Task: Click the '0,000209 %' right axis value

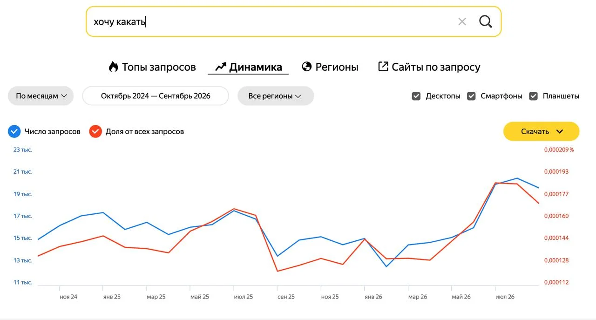Action: [x=559, y=150]
